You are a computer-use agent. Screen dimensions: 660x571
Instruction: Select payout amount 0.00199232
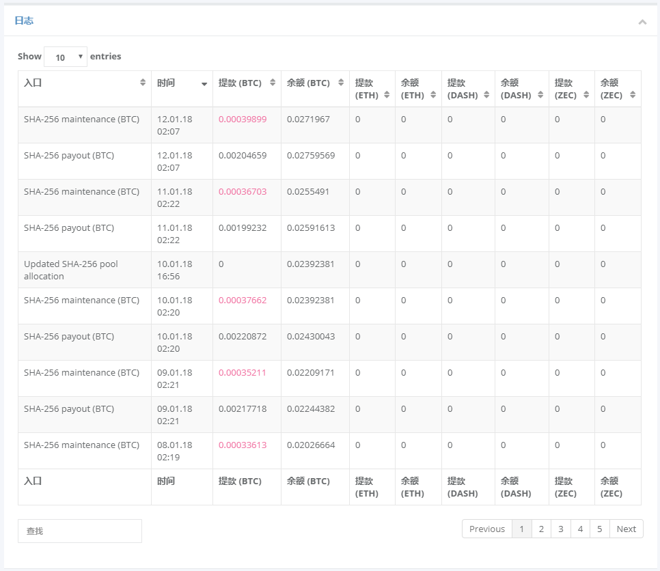coord(243,227)
